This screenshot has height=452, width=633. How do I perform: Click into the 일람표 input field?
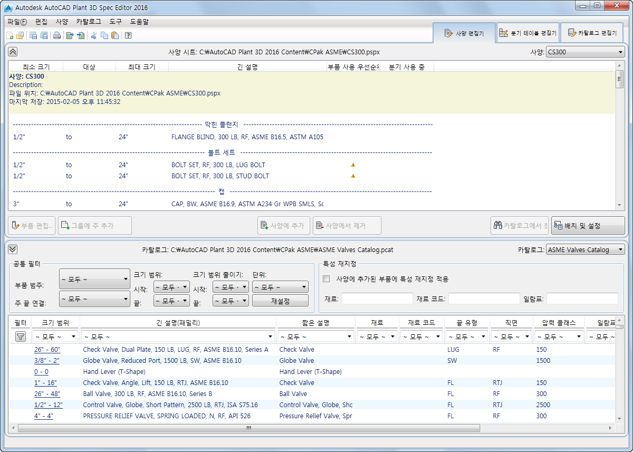582,299
